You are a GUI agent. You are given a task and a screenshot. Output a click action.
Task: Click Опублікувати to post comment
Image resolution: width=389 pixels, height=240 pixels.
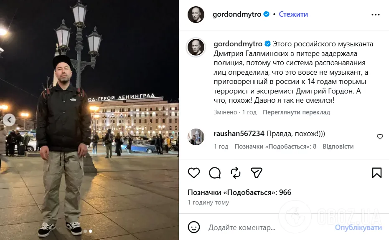point(358,227)
